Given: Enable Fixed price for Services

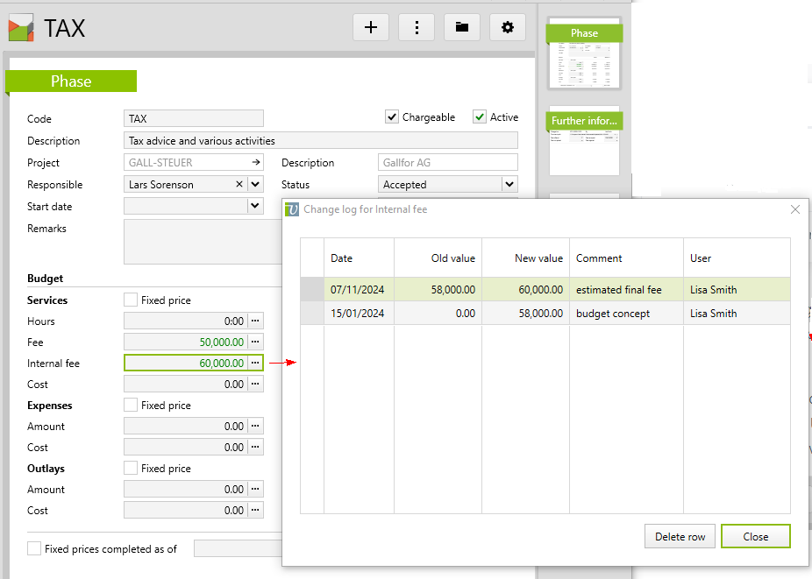Looking at the screenshot, I should [x=131, y=300].
